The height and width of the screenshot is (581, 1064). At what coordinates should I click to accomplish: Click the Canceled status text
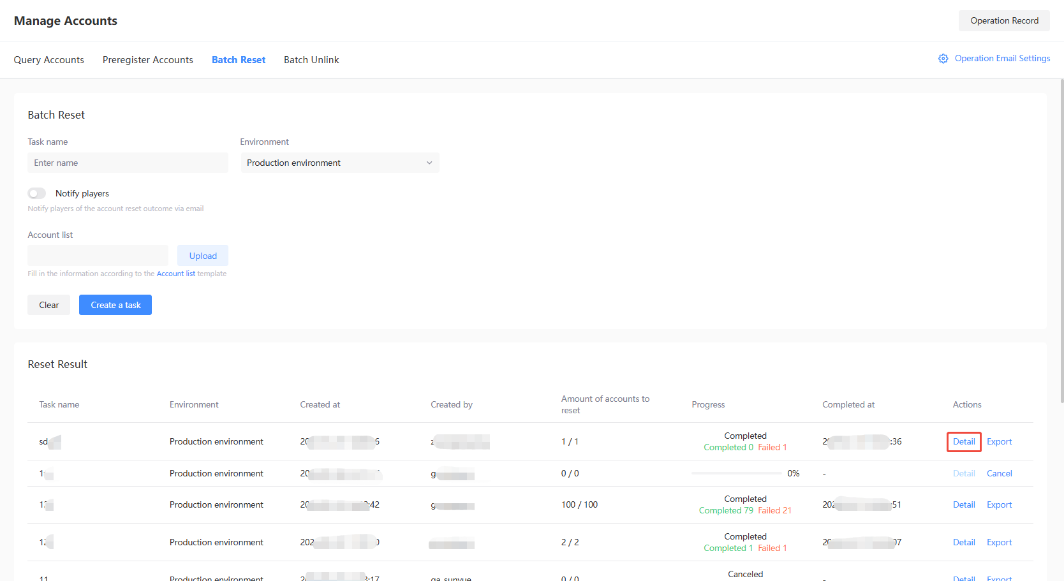click(x=745, y=574)
